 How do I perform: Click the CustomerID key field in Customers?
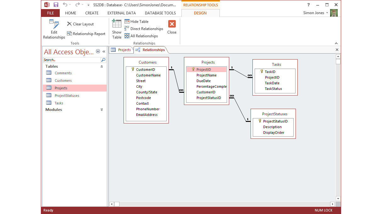click(x=146, y=70)
